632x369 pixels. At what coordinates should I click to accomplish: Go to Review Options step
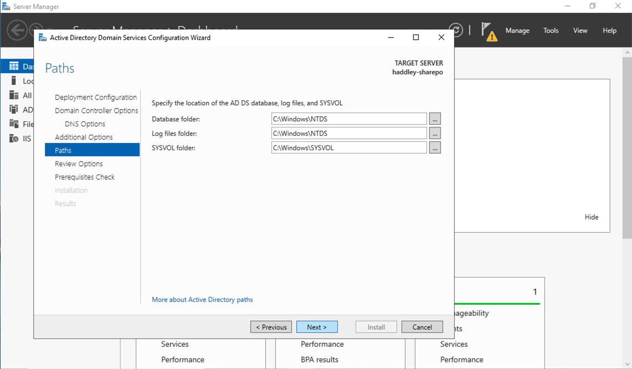79,164
